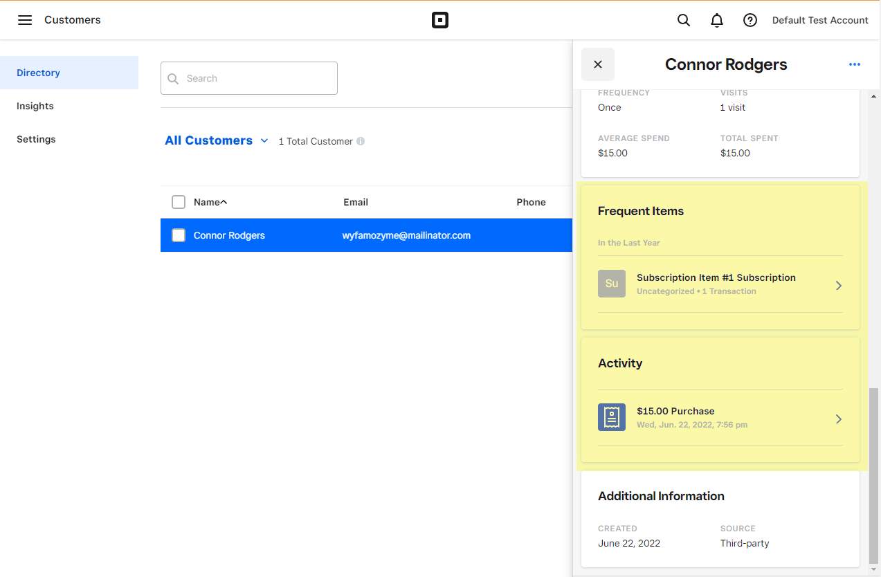Click the Average Spend $15.00 value

[612, 153]
